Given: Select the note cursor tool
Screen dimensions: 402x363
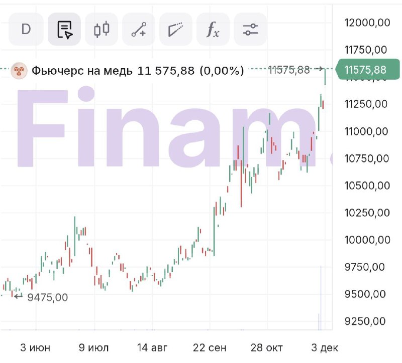Looking at the screenshot, I should coord(64,29).
